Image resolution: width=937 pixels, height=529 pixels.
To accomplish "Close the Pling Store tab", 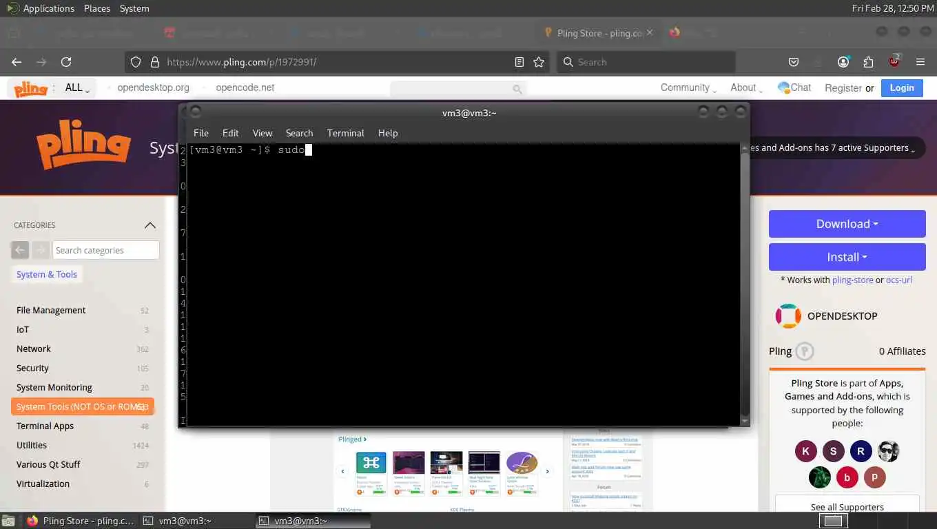I will tap(649, 32).
